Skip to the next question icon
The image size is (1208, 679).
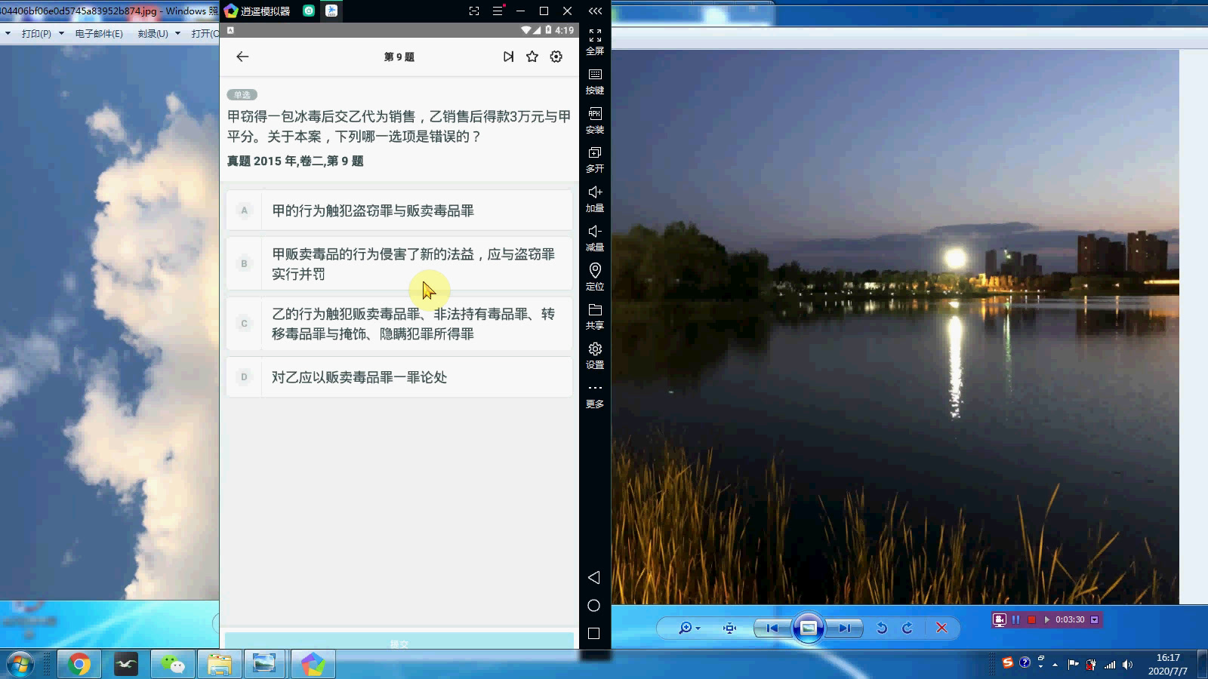[x=508, y=57]
